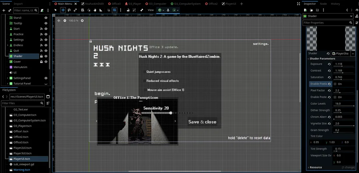The image size is (359, 173).
Task: Click the instantiate child scene link icon
Action: pyautogui.click(x=10, y=10)
